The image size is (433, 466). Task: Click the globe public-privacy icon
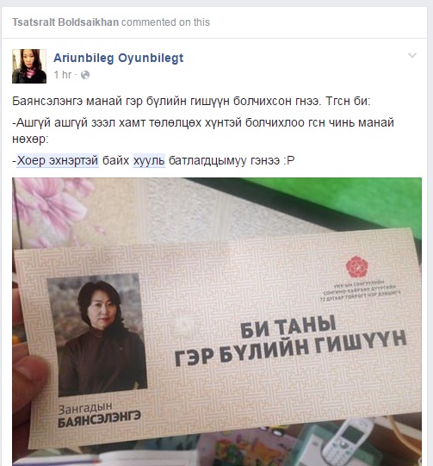tap(85, 75)
